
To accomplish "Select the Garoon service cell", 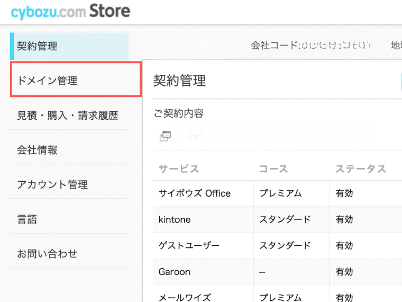I will click(x=203, y=272).
